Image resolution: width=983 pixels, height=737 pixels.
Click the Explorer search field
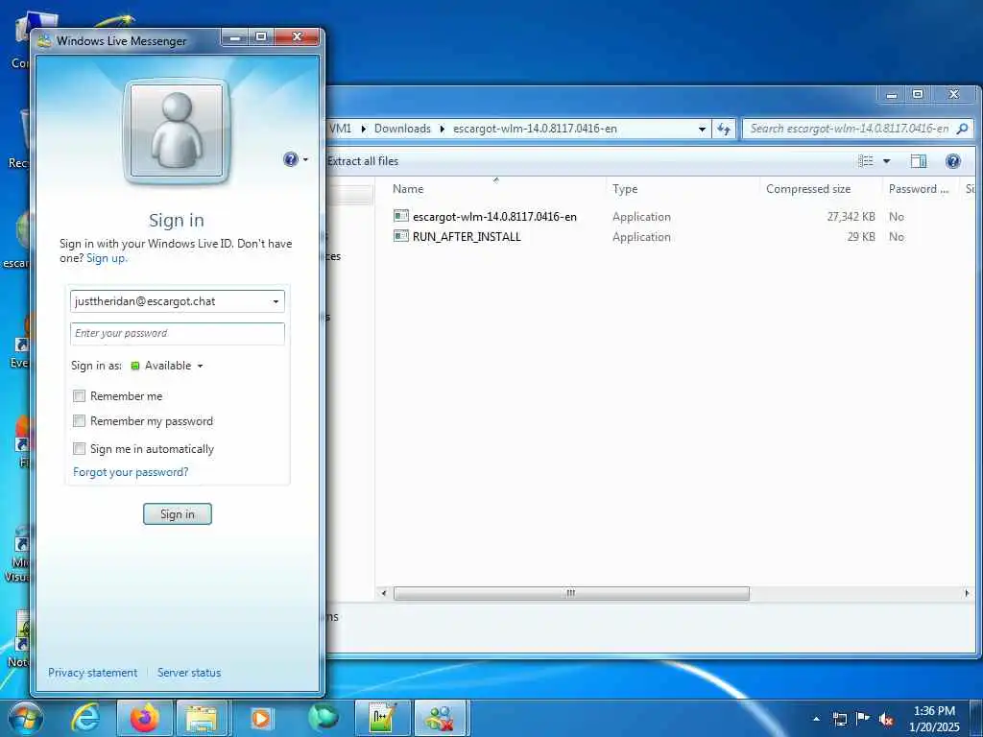tap(850, 129)
